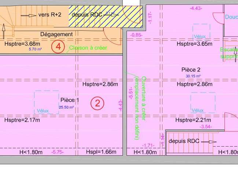Select the "(emplacement non défini)" note
The image size is (238, 178).
137,108
